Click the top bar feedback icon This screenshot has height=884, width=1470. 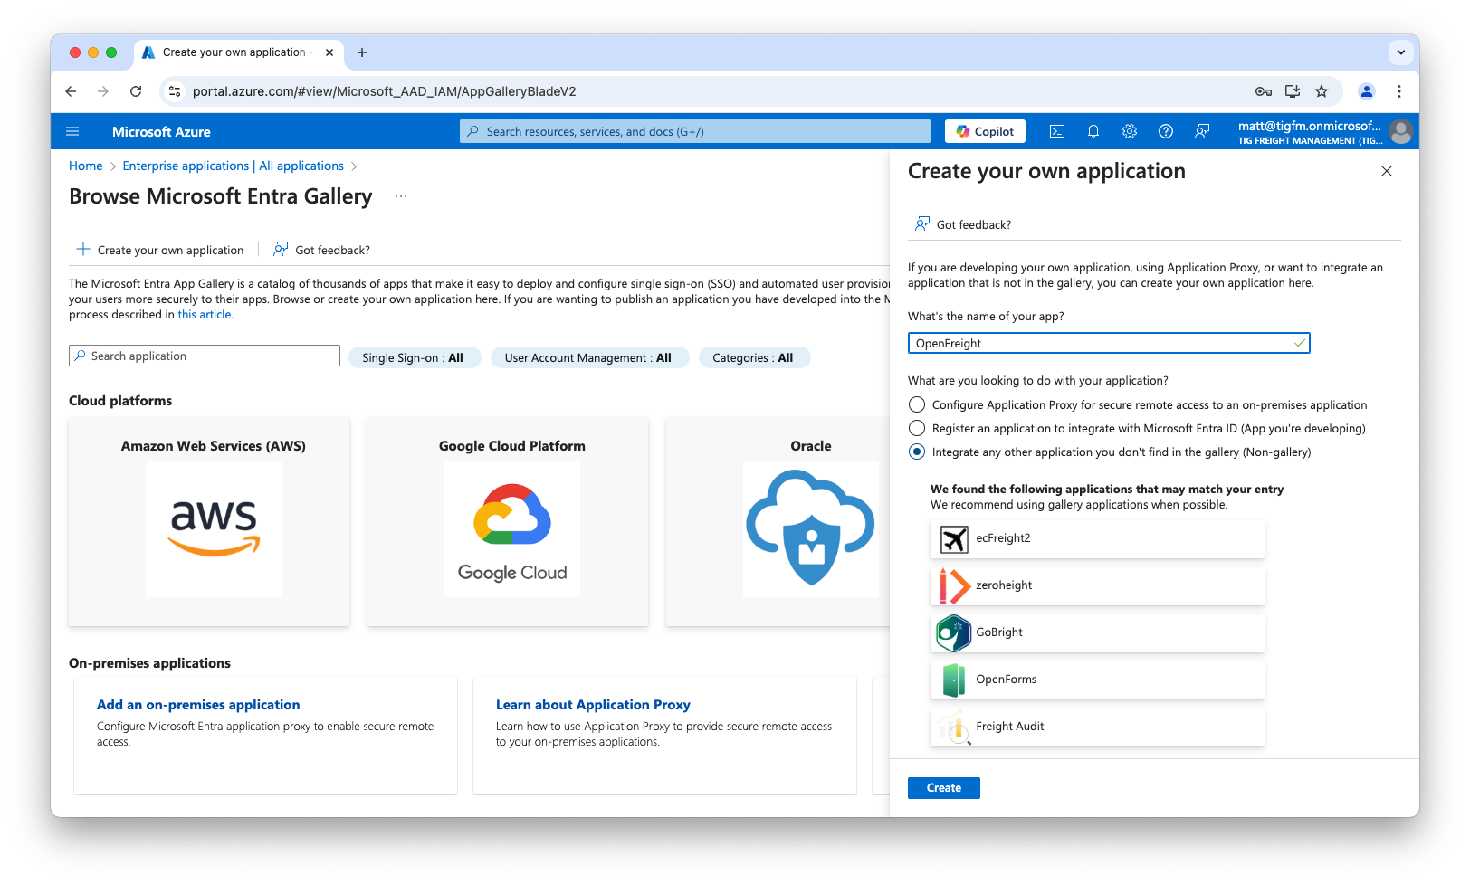[x=1202, y=131]
